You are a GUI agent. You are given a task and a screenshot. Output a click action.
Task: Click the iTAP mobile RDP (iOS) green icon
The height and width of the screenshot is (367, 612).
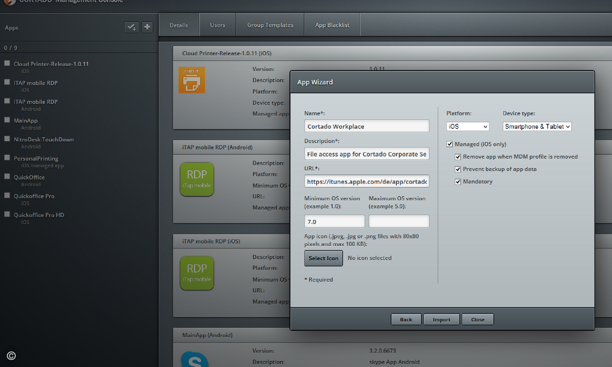tap(197, 273)
